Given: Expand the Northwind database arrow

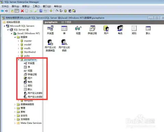Looking at the screenshot, I should pyautogui.click(x=18, y=52).
